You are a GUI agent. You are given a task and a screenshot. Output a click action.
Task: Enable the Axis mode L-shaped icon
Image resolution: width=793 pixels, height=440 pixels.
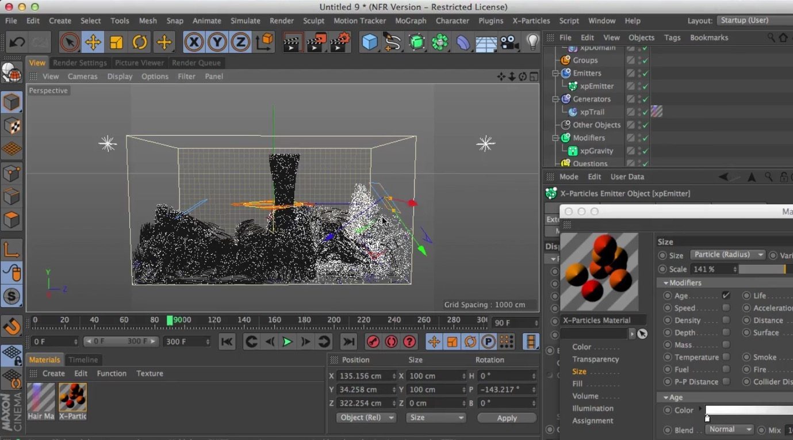click(x=12, y=249)
